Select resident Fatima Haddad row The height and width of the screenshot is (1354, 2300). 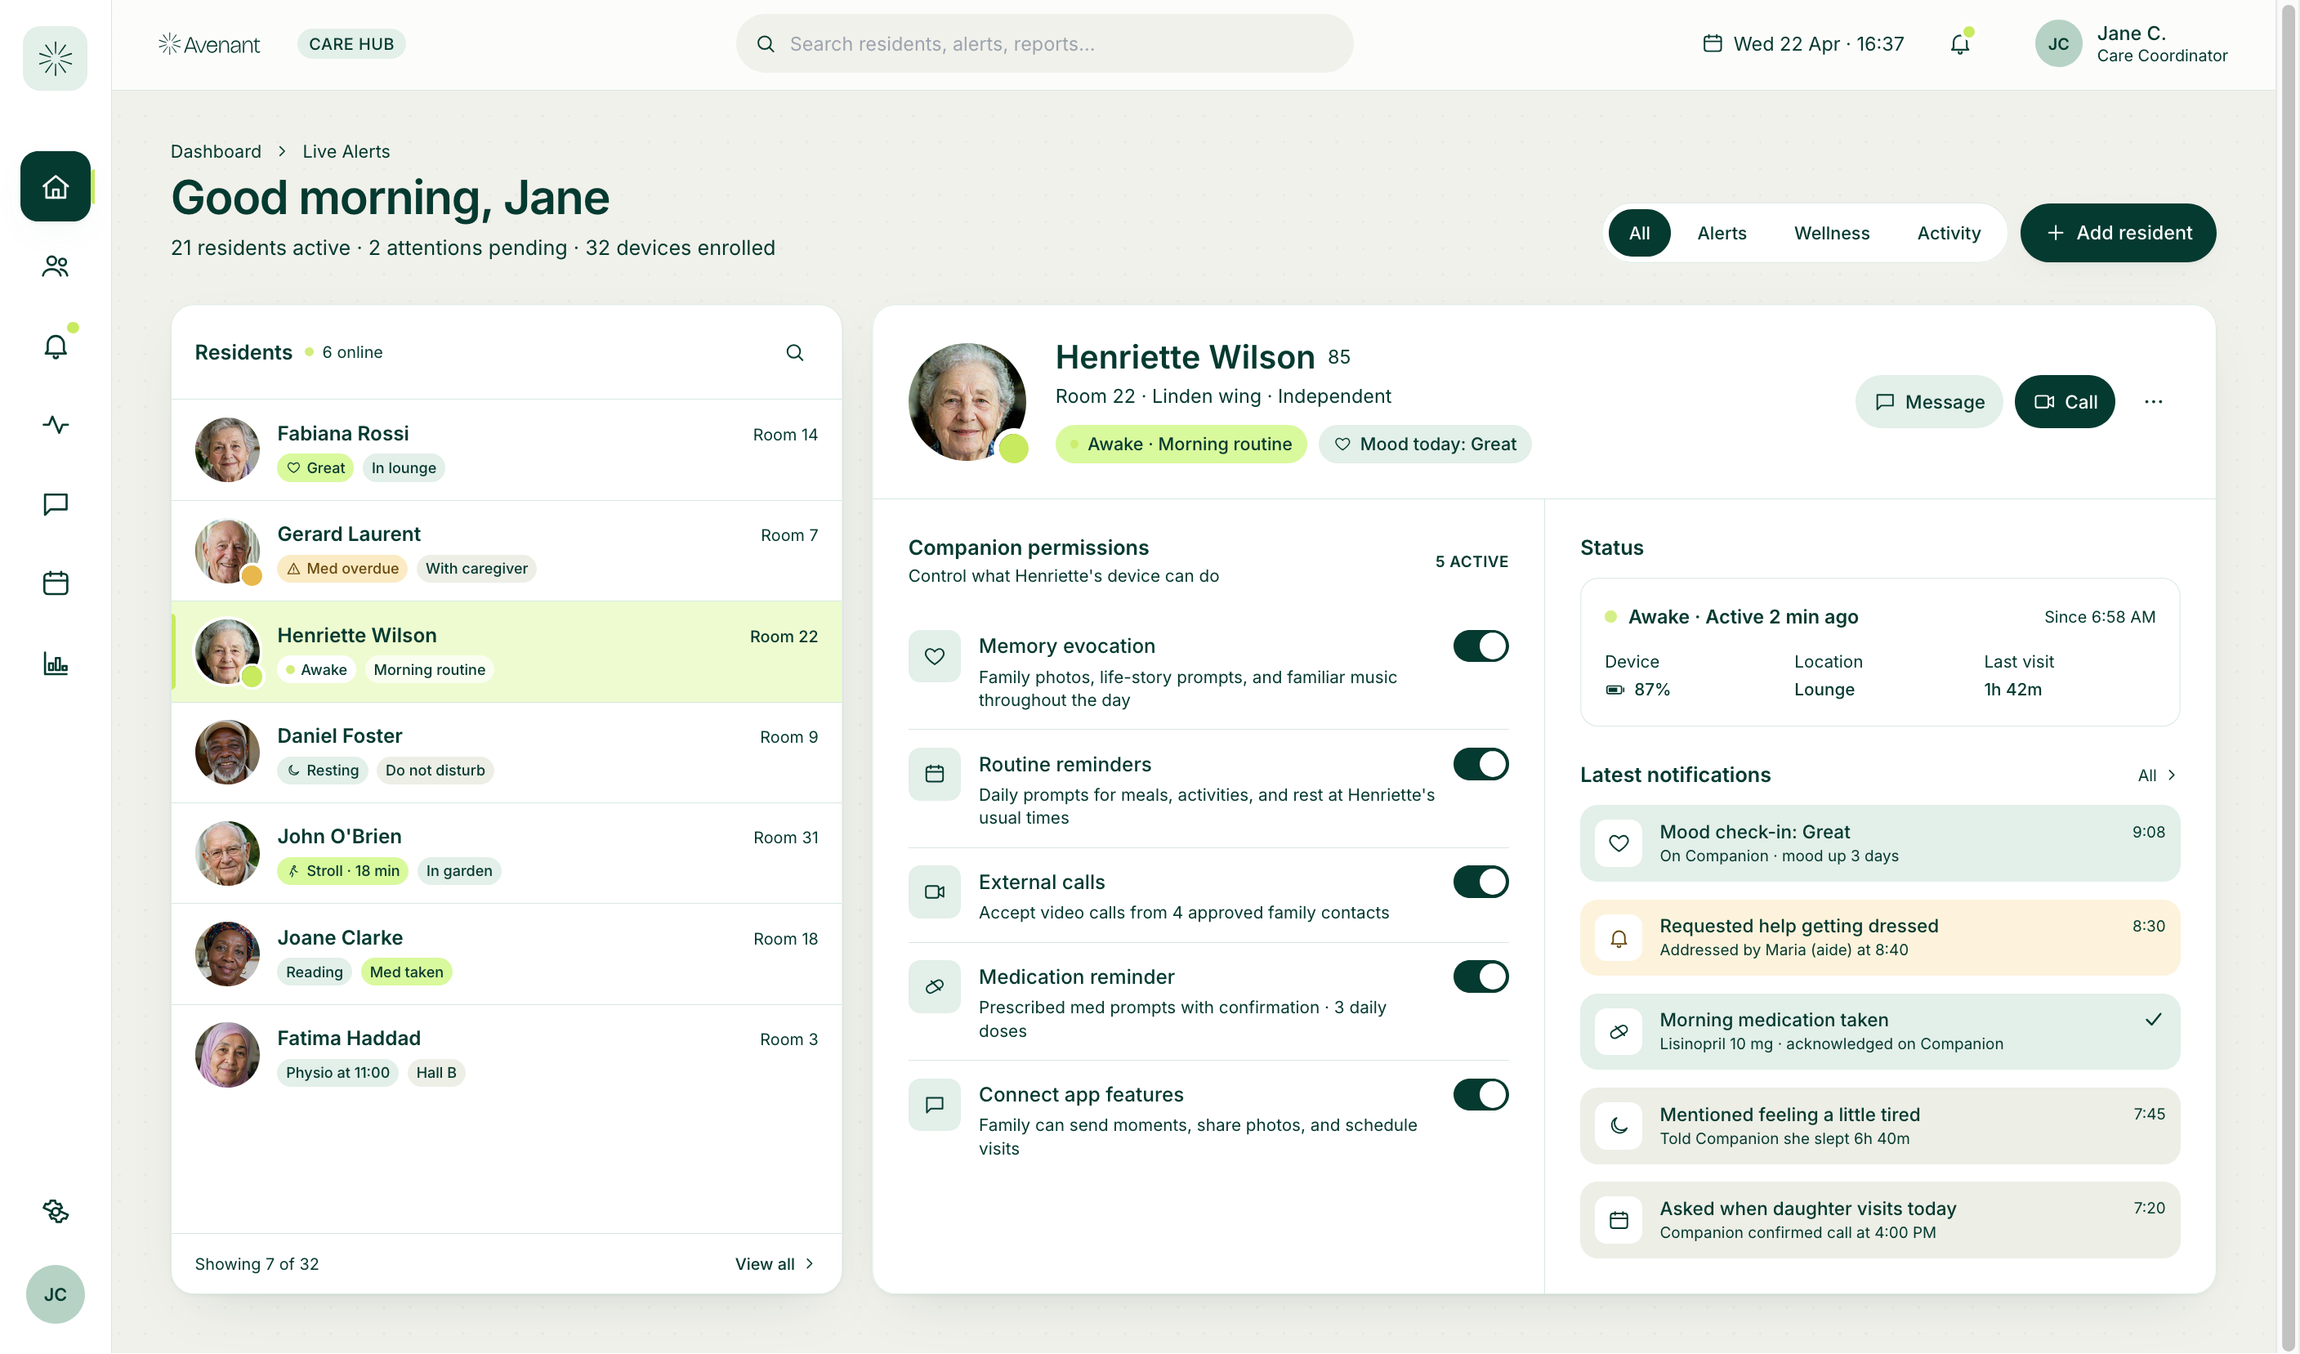tap(507, 1056)
